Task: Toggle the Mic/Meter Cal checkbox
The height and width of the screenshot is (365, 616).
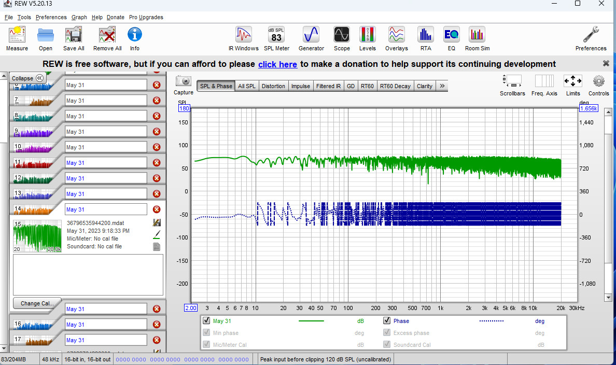Action: tap(206, 344)
